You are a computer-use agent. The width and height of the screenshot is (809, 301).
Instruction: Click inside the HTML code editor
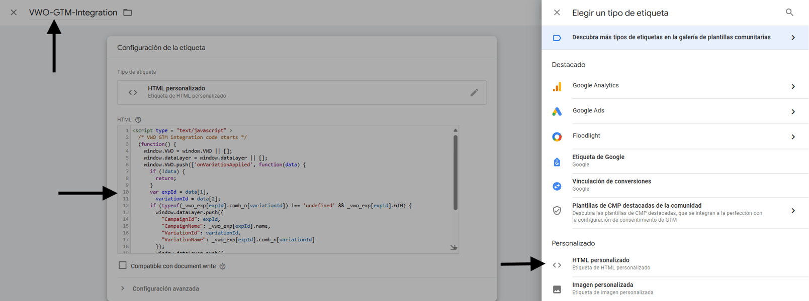(x=288, y=189)
